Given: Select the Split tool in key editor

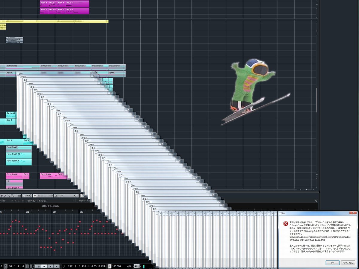Looking at the screenshot, I should point(2,195).
